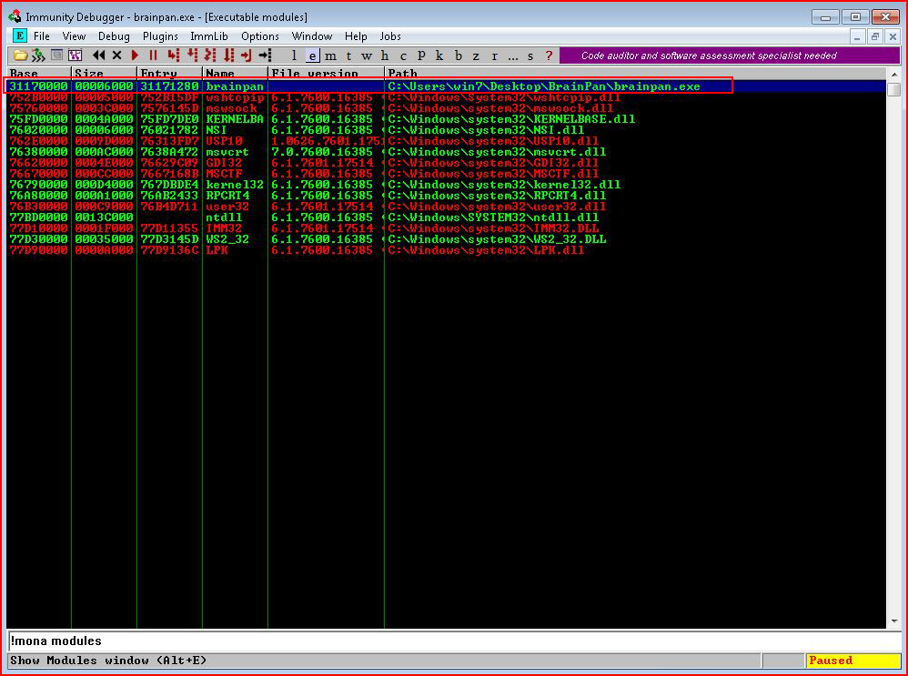The image size is (908, 676).
Task: Open the Options menu
Action: click(260, 35)
